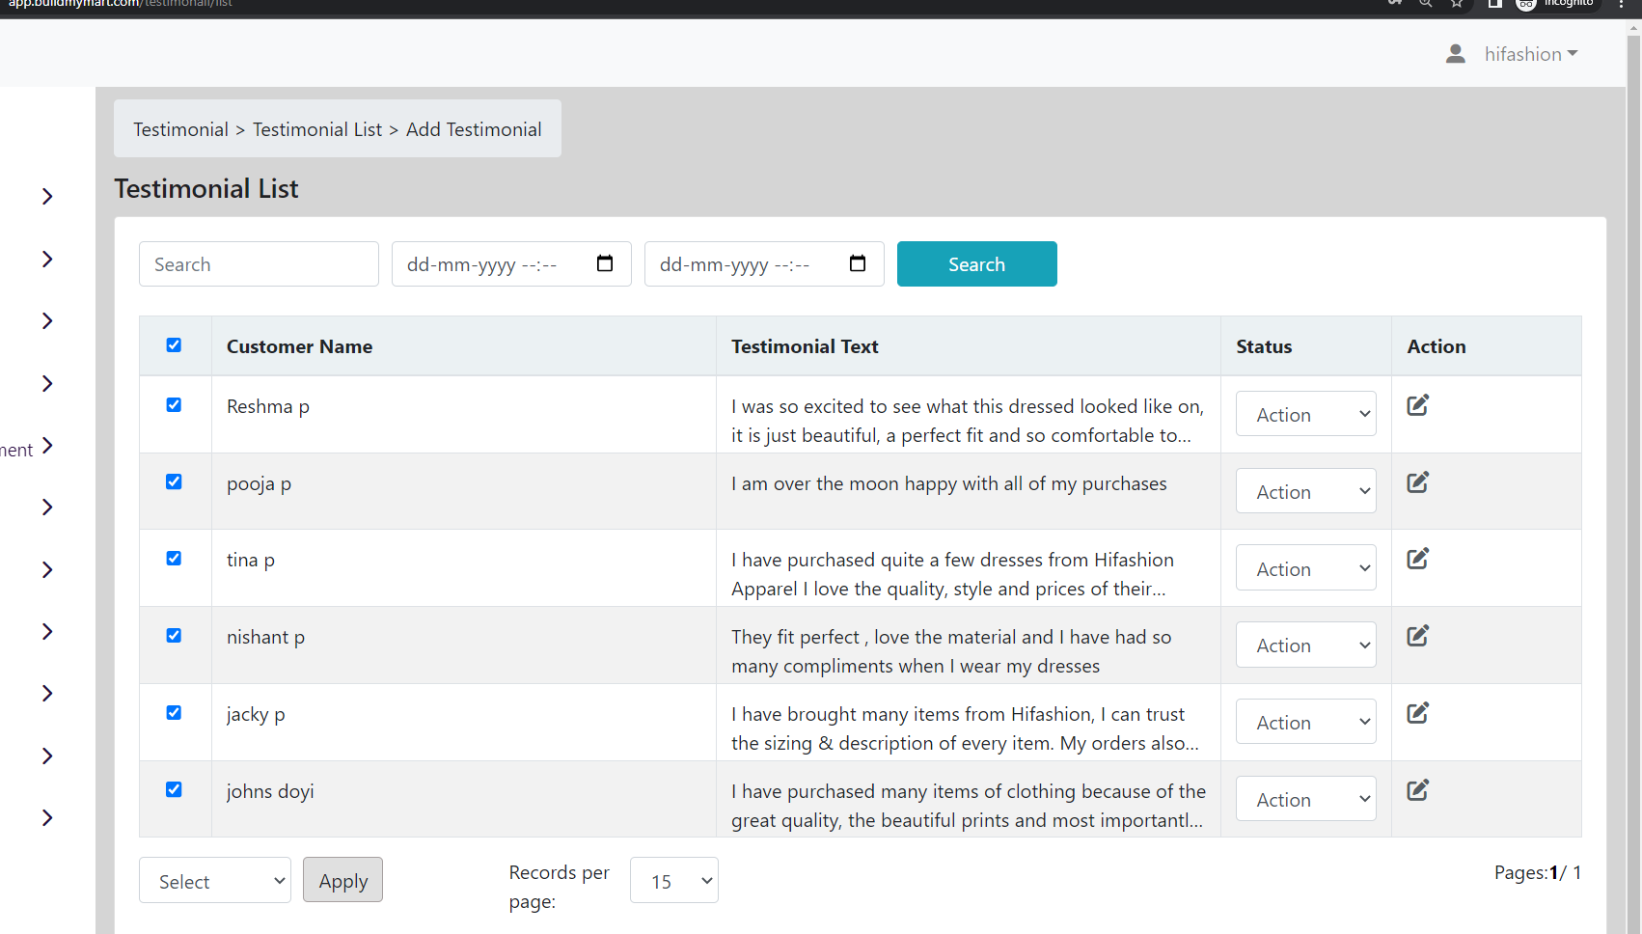Edit the pooja p testimonial
1642x934 pixels.
click(x=1417, y=482)
